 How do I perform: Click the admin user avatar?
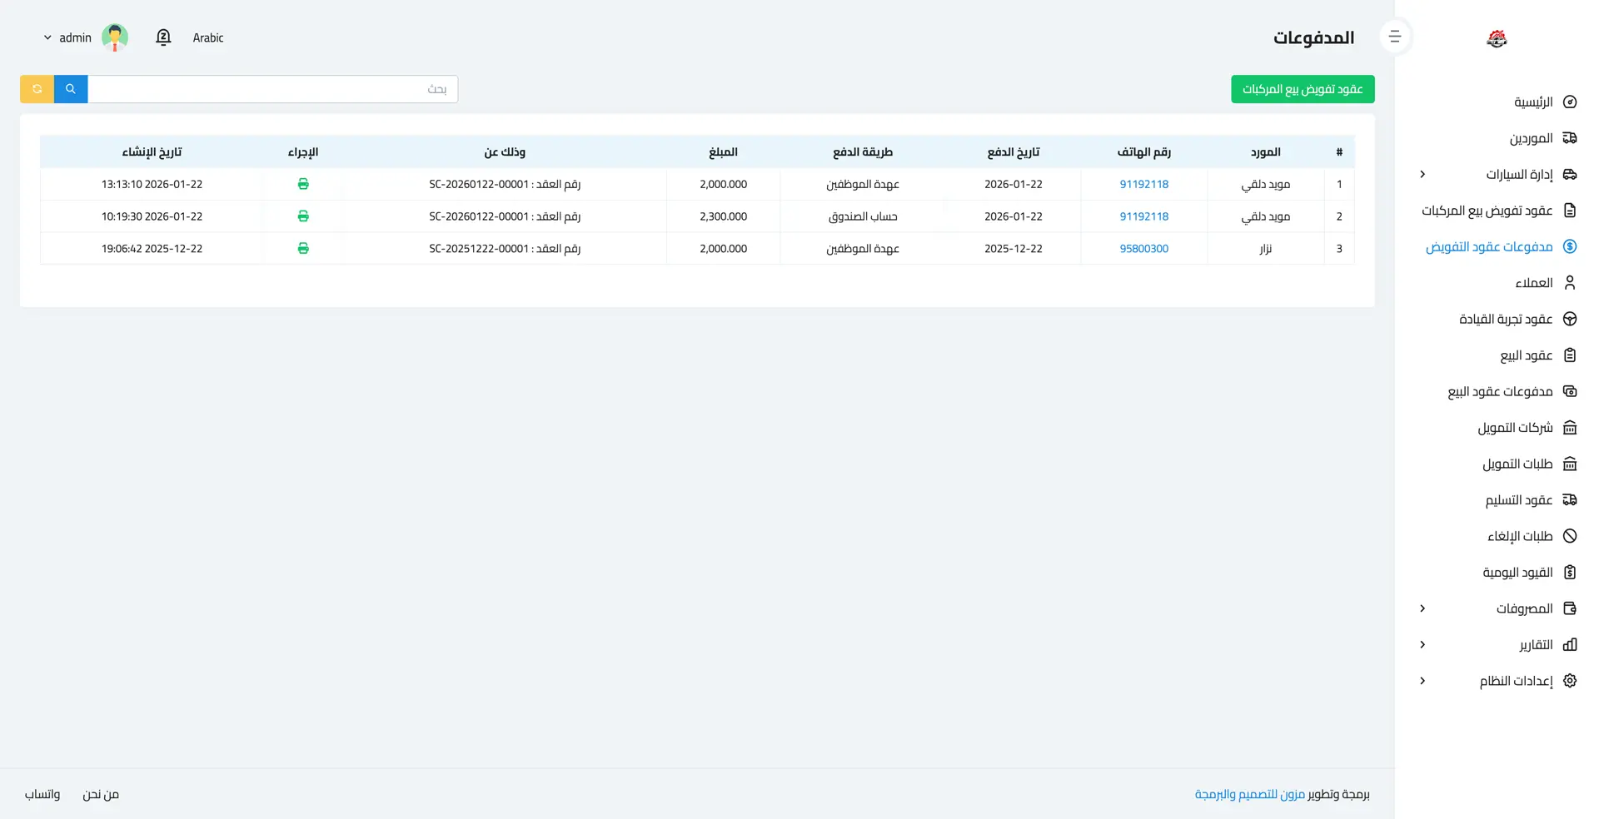click(x=115, y=37)
